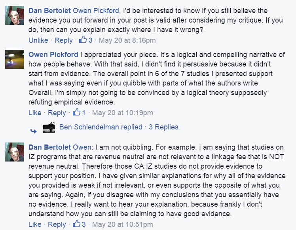Reply to Dan Bertolet's first comment
This screenshot has width=296, height=230.
click(64, 40)
